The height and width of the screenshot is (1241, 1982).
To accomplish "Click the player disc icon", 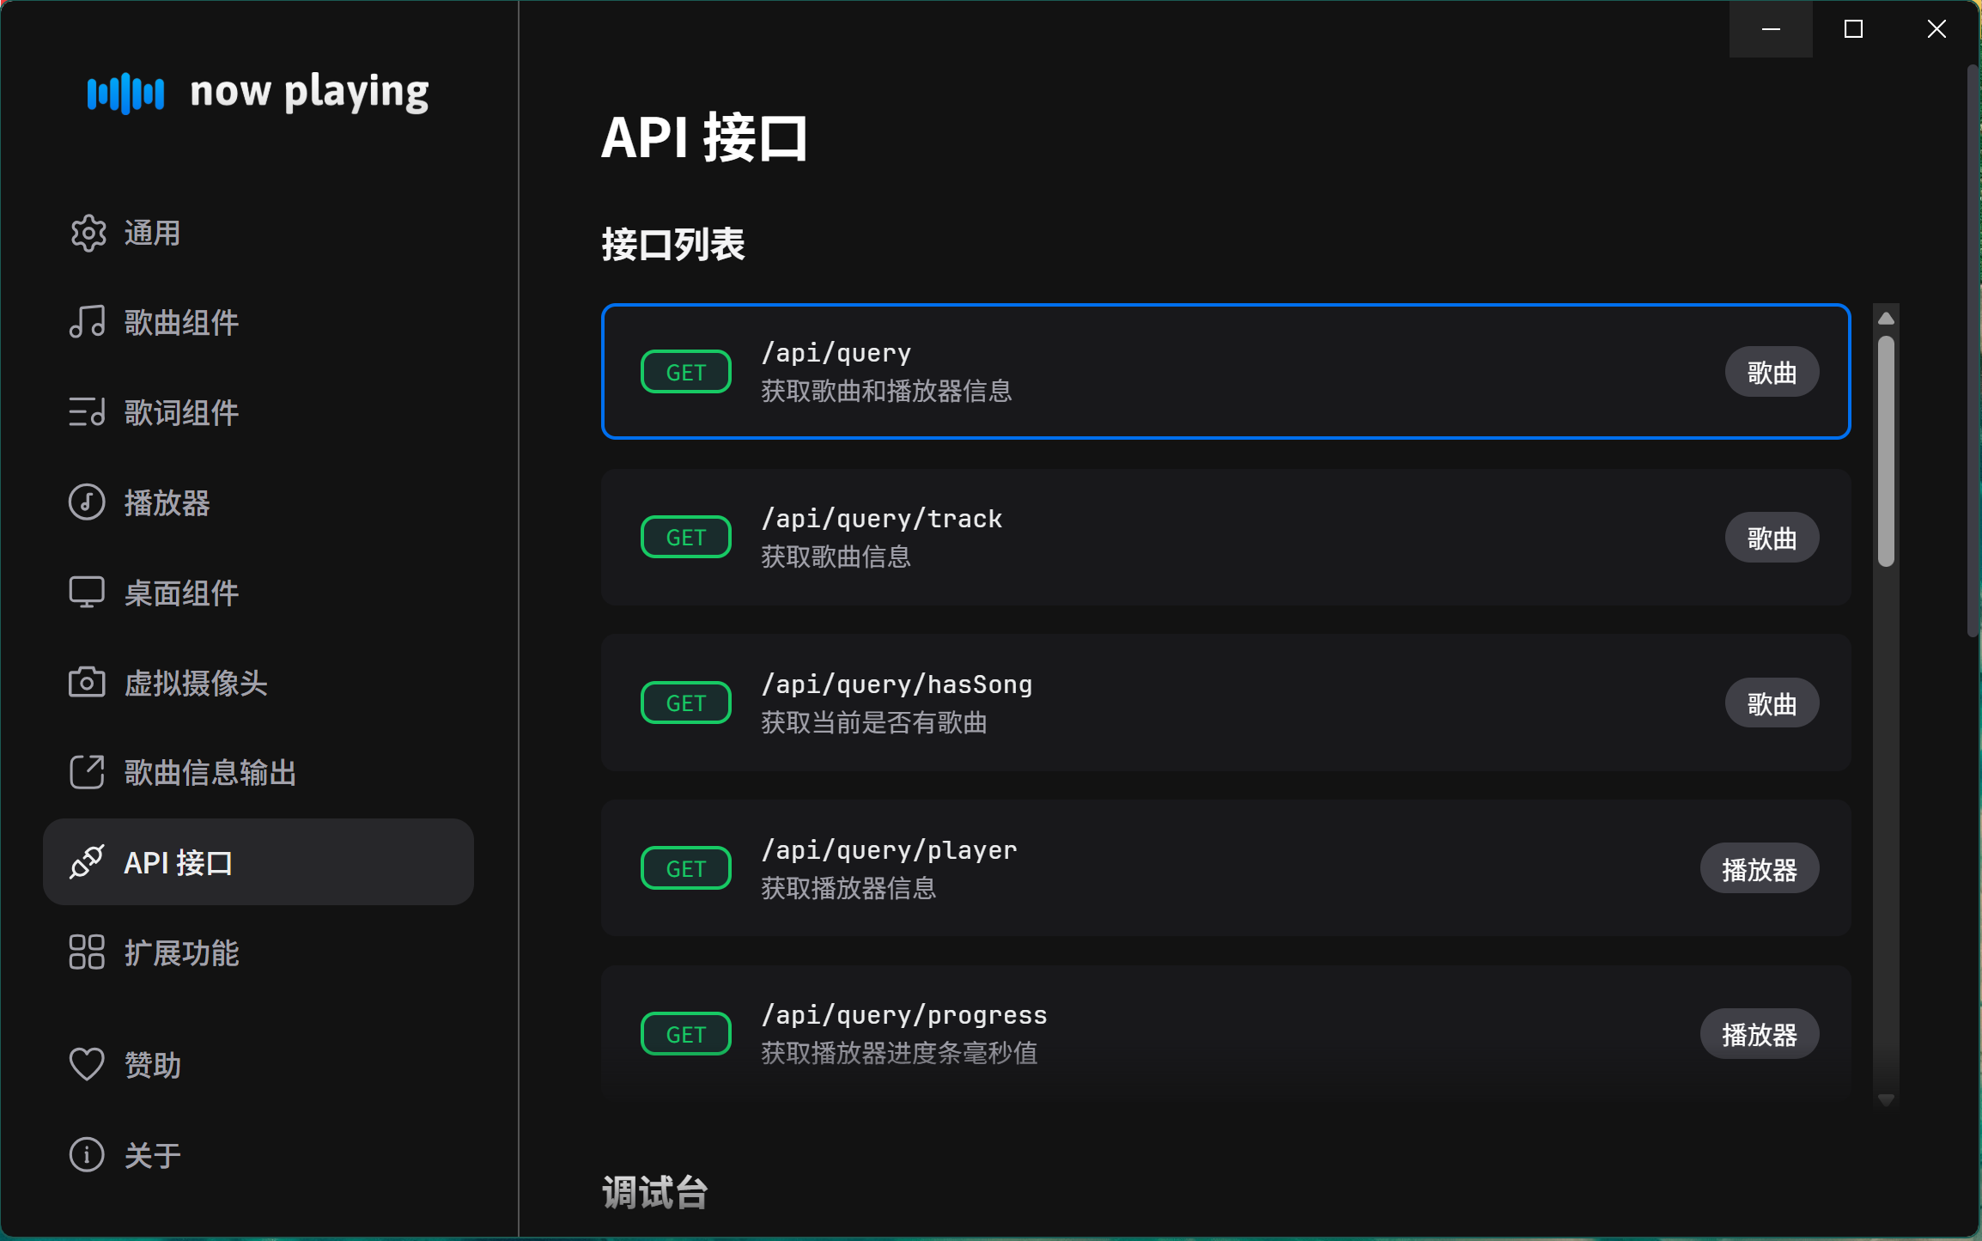I will click(88, 503).
